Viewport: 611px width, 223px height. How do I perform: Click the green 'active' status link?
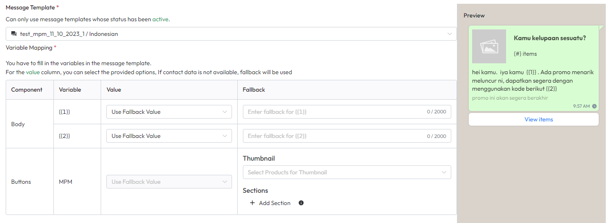(160, 19)
